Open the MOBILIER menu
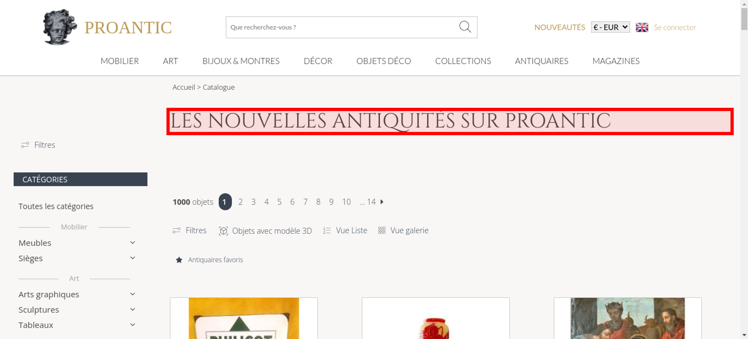 [x=120, y=61]
